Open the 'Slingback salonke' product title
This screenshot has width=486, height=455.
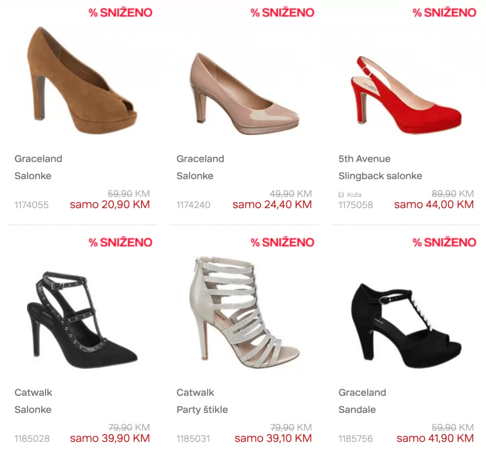(380, 176)
